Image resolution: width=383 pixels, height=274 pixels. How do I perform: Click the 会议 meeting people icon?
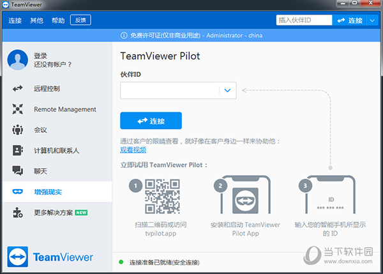click(x=18, y=130)
